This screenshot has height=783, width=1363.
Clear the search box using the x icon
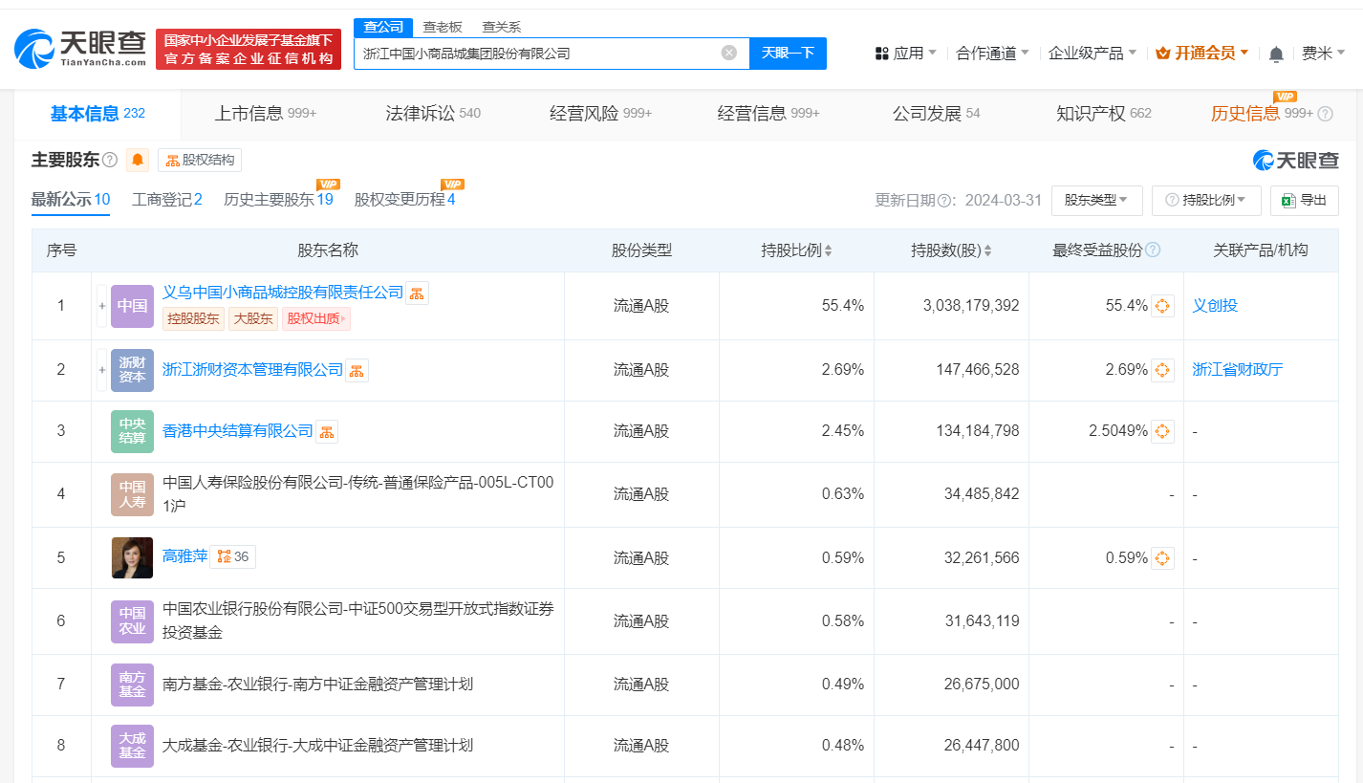(729, 54)
